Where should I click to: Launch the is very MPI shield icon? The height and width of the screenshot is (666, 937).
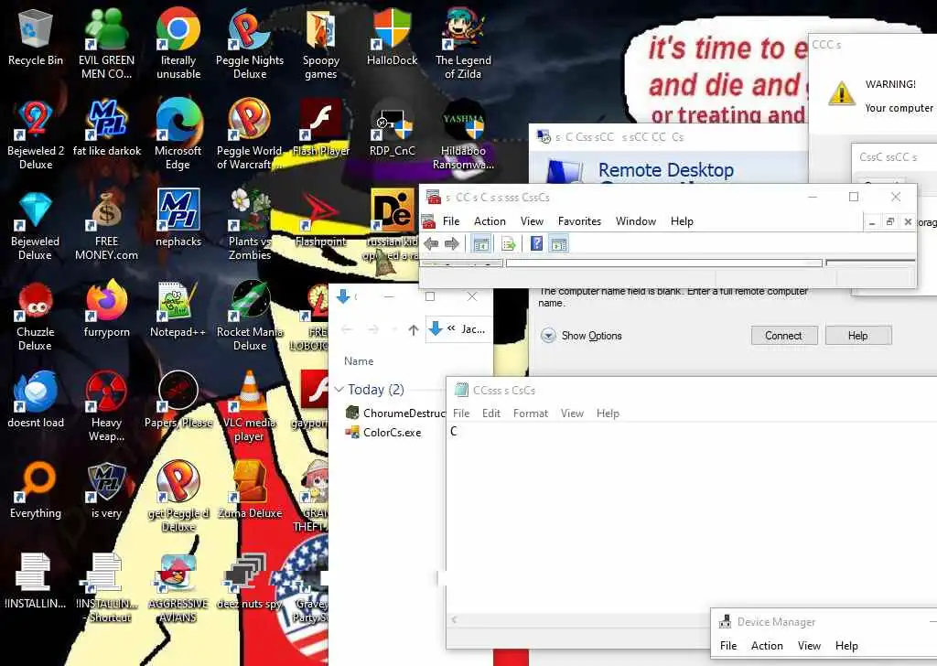[106, 491]
